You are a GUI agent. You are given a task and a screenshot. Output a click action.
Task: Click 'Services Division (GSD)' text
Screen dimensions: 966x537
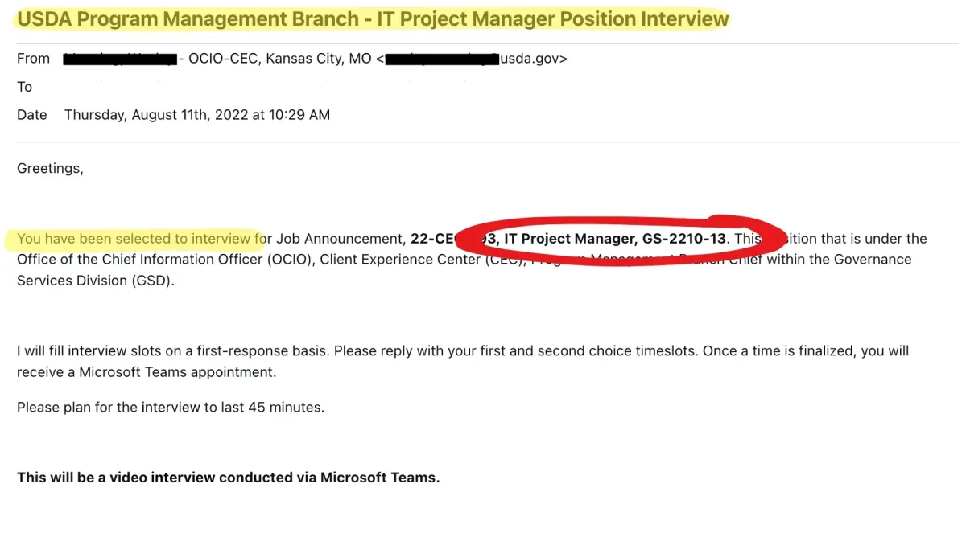click(95, 281)
